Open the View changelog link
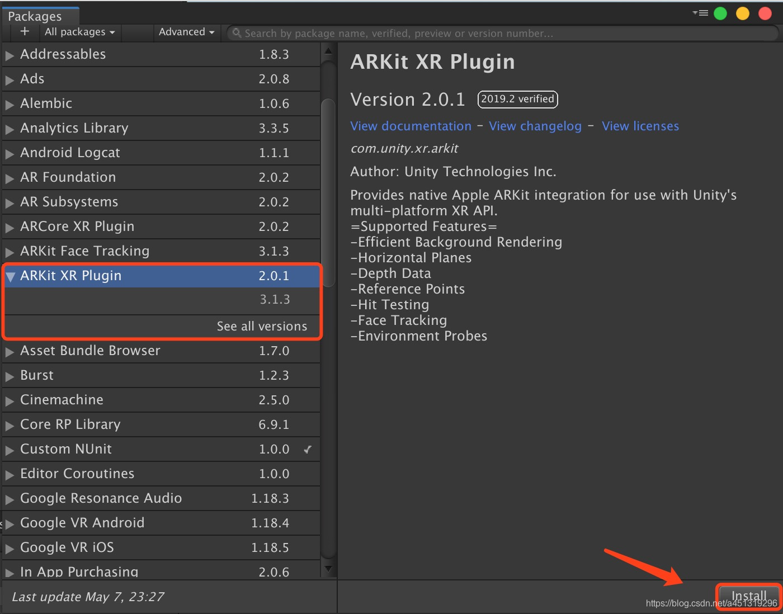Screen dimensions: 783x614 point(535,126)
